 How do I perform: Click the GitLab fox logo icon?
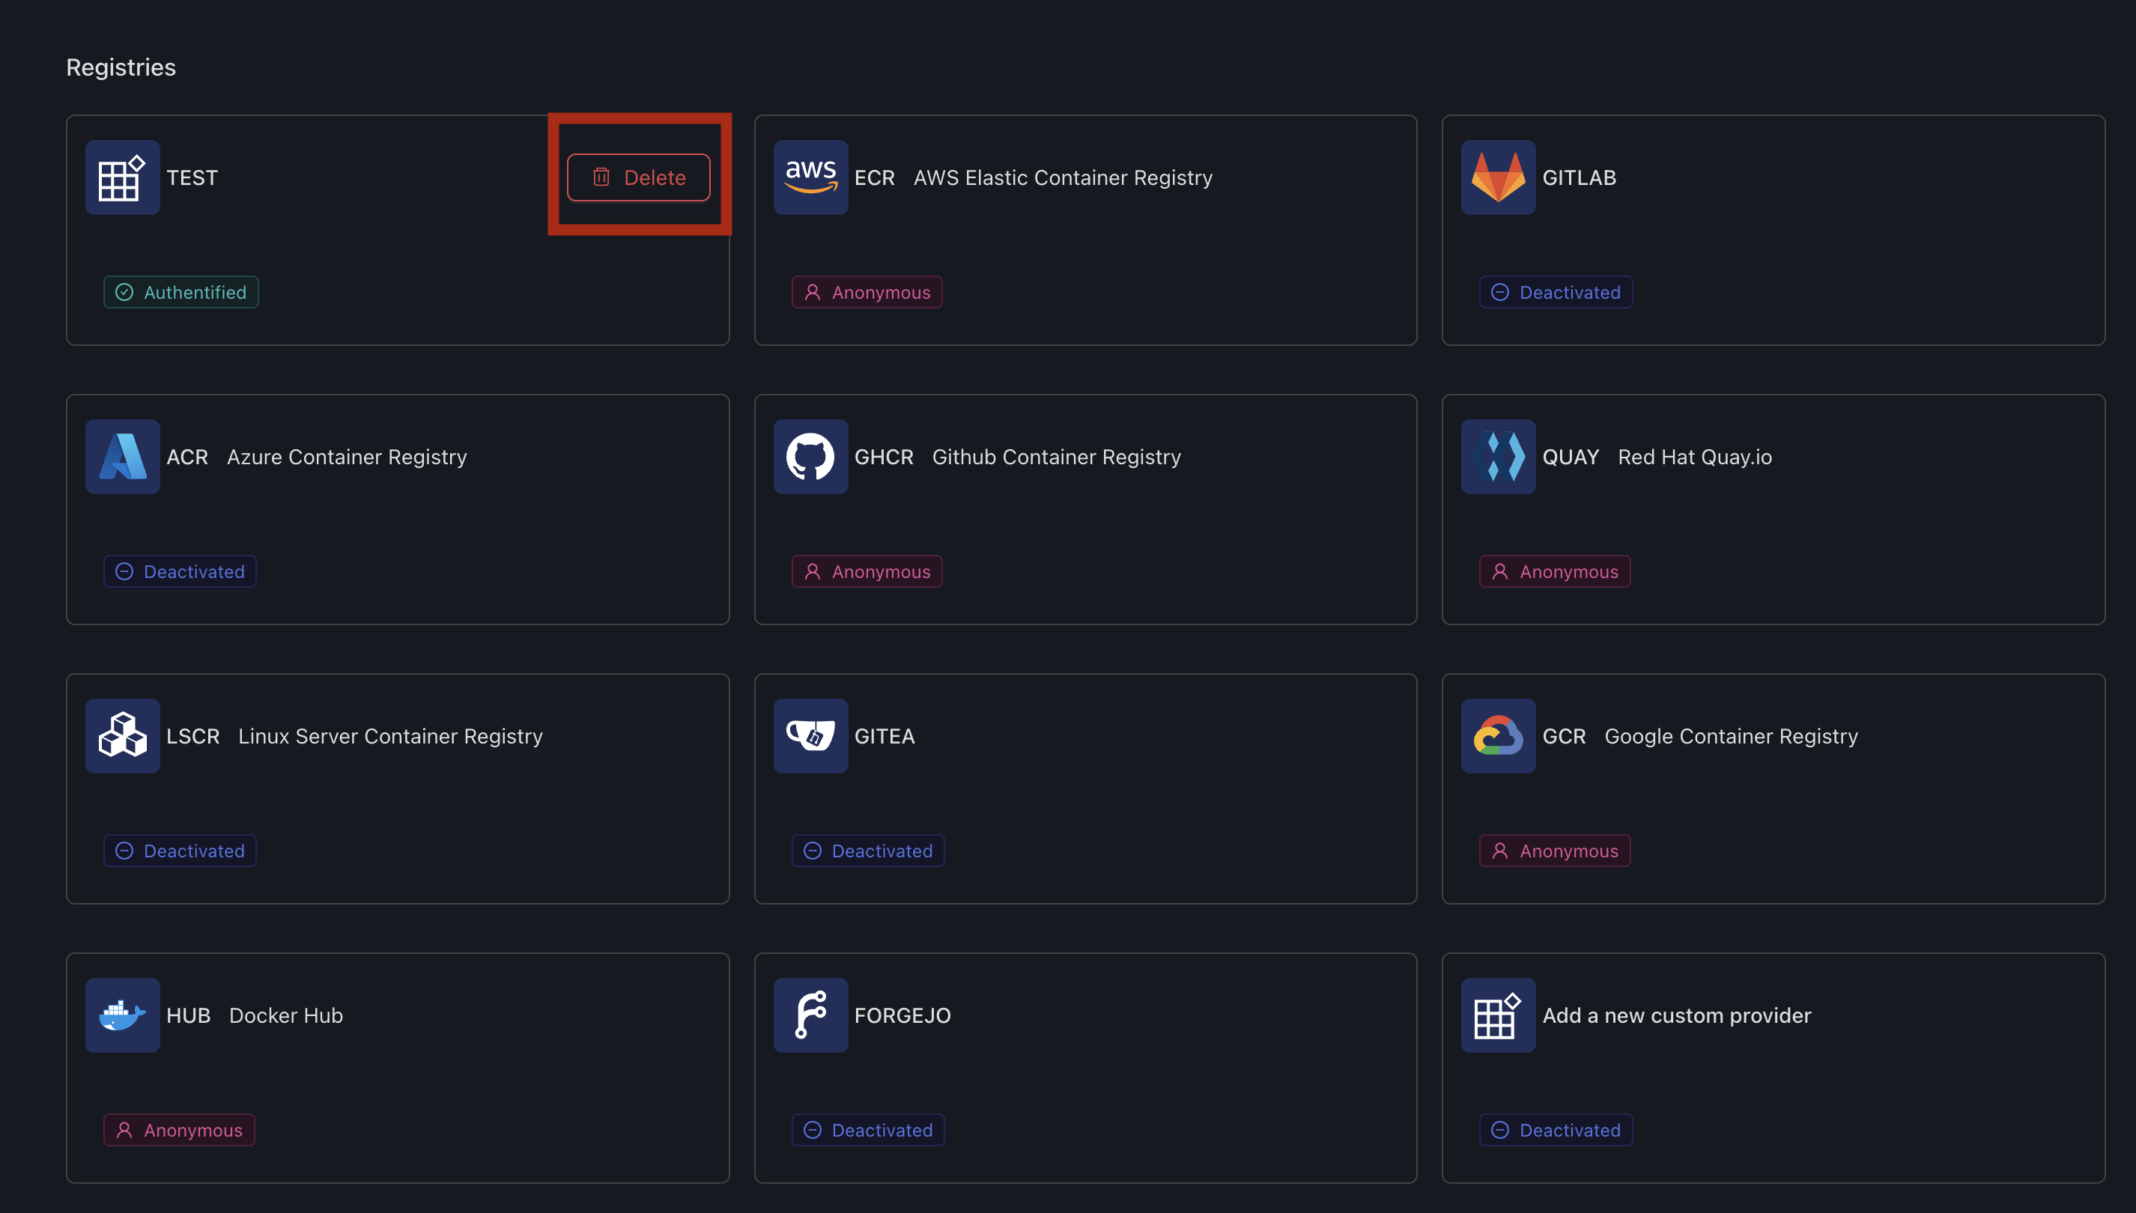click(x=1498, y=177)
